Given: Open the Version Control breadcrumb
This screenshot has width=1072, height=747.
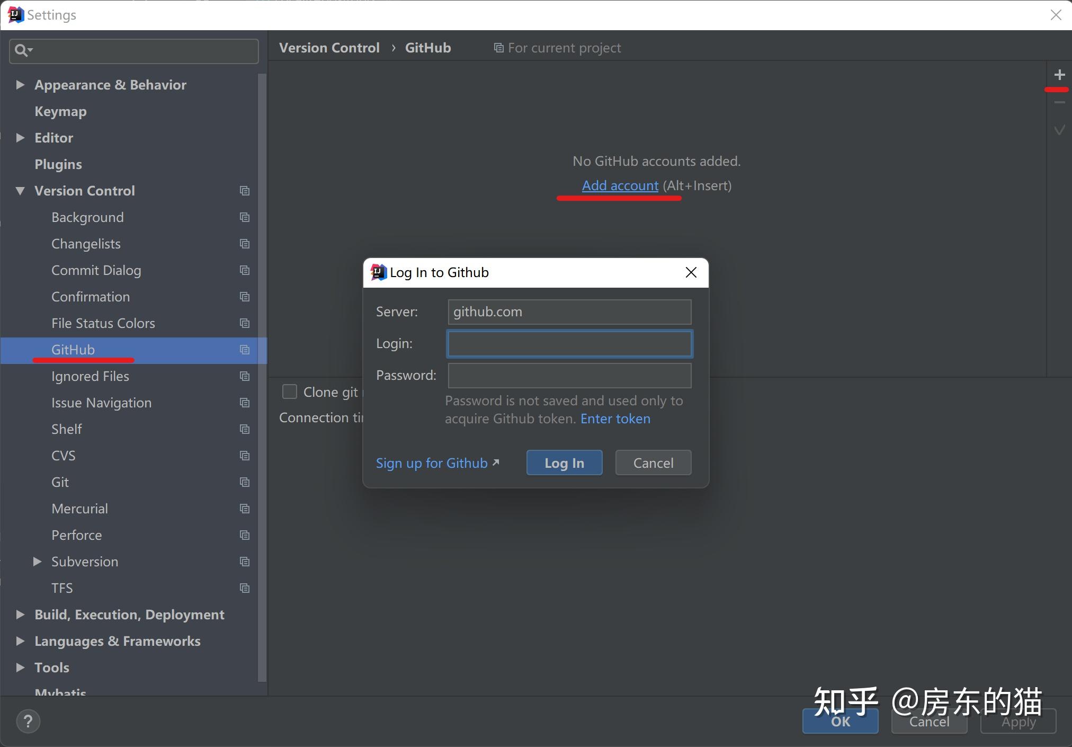Looking at the screenshot, I should pos(329,48).
